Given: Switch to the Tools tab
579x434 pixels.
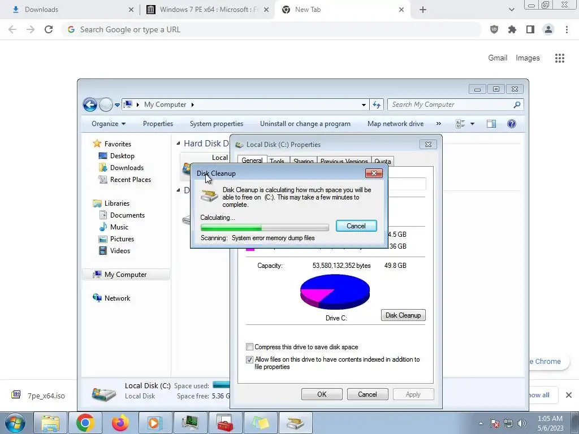Looking at the screenshot, I should 277,161.
